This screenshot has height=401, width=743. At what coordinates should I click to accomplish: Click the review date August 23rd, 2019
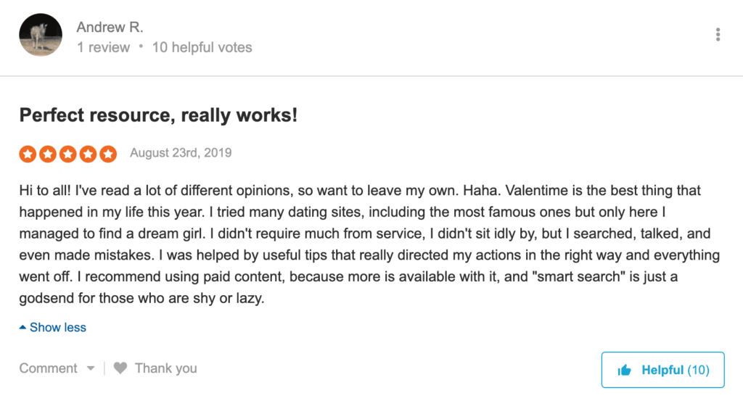point(181,153)
